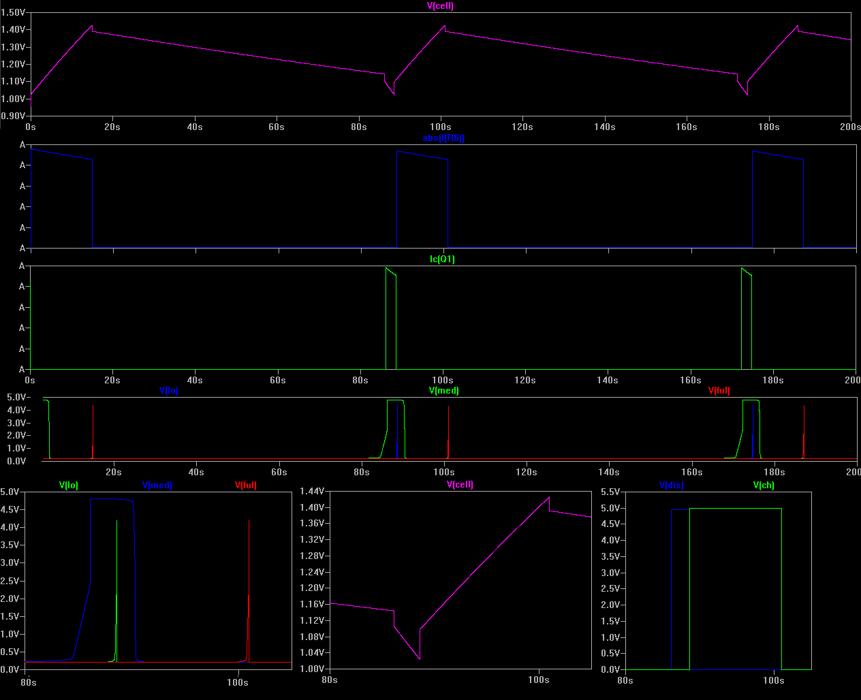Image resolution: width=861 pixels, height=700 pixels.
Task: Click the red V[ful] label in the fourth plot
Action: click(719, 391)
